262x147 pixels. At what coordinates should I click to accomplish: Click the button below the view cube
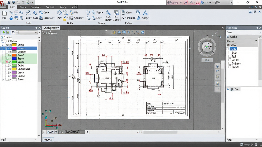(x=207, y=60)
